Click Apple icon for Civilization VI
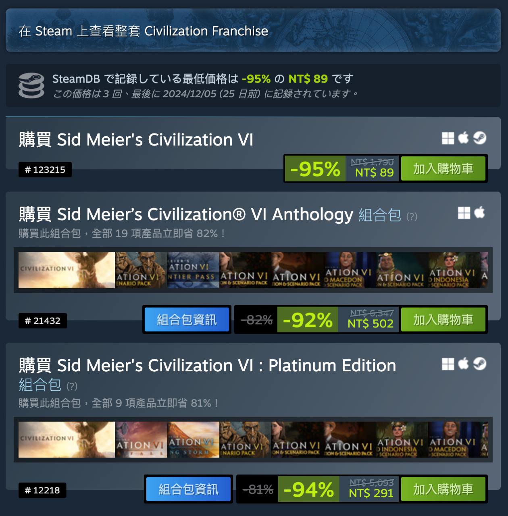 464,138
